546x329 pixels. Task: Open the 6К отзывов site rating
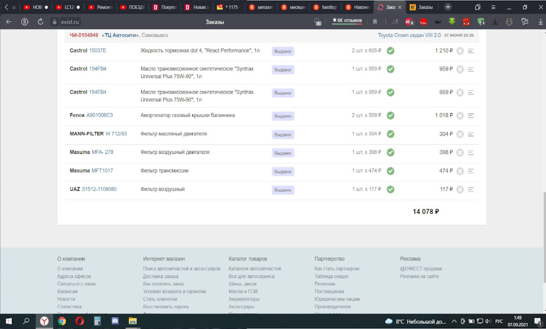point(347,20)
